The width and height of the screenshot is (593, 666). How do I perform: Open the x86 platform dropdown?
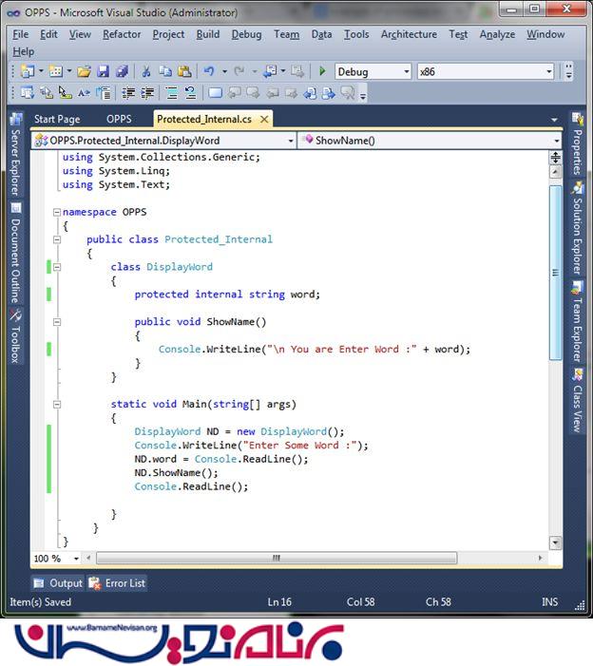tap(548, 72)
